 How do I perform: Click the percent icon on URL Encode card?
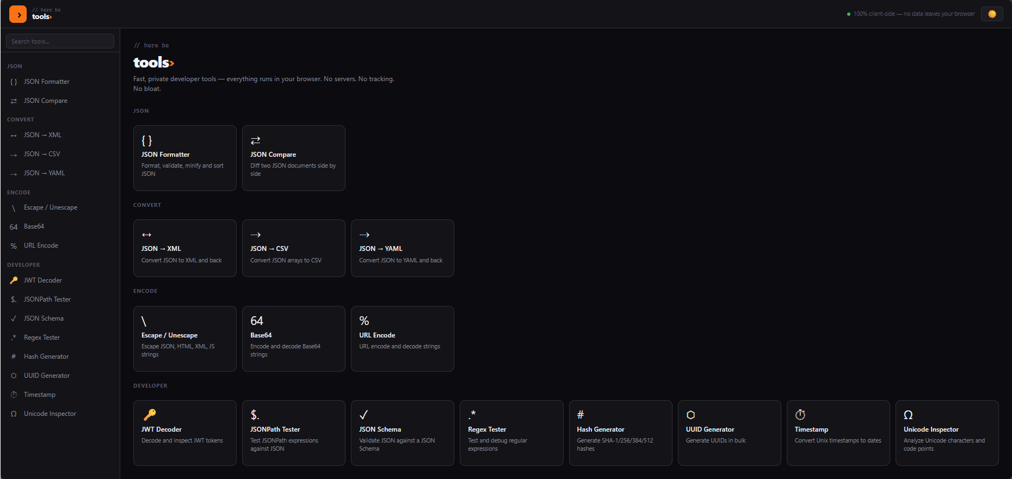[x=364, y=321]
